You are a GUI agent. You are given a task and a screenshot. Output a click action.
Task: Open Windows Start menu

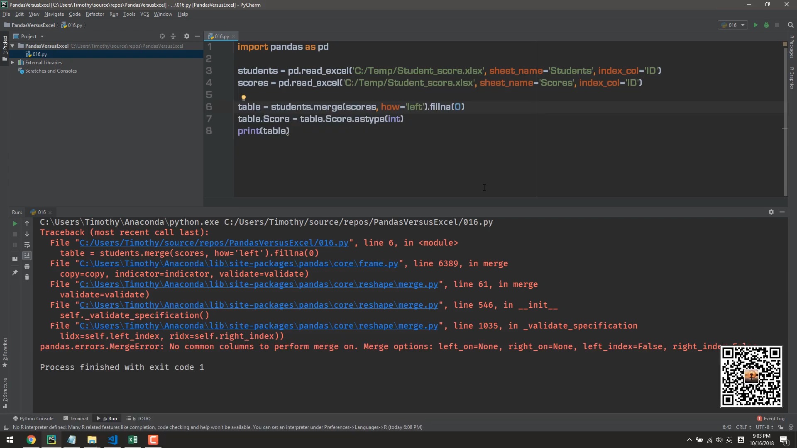pos(10,440)
